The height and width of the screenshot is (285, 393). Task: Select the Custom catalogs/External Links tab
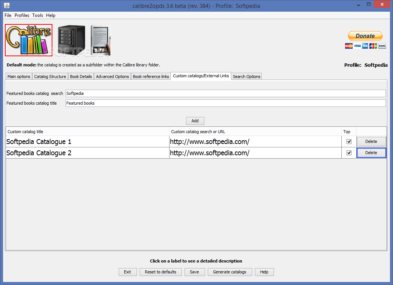tap(201, 76)
